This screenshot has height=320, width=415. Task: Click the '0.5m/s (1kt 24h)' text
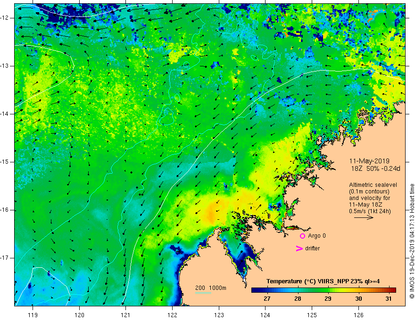[370, 211]
